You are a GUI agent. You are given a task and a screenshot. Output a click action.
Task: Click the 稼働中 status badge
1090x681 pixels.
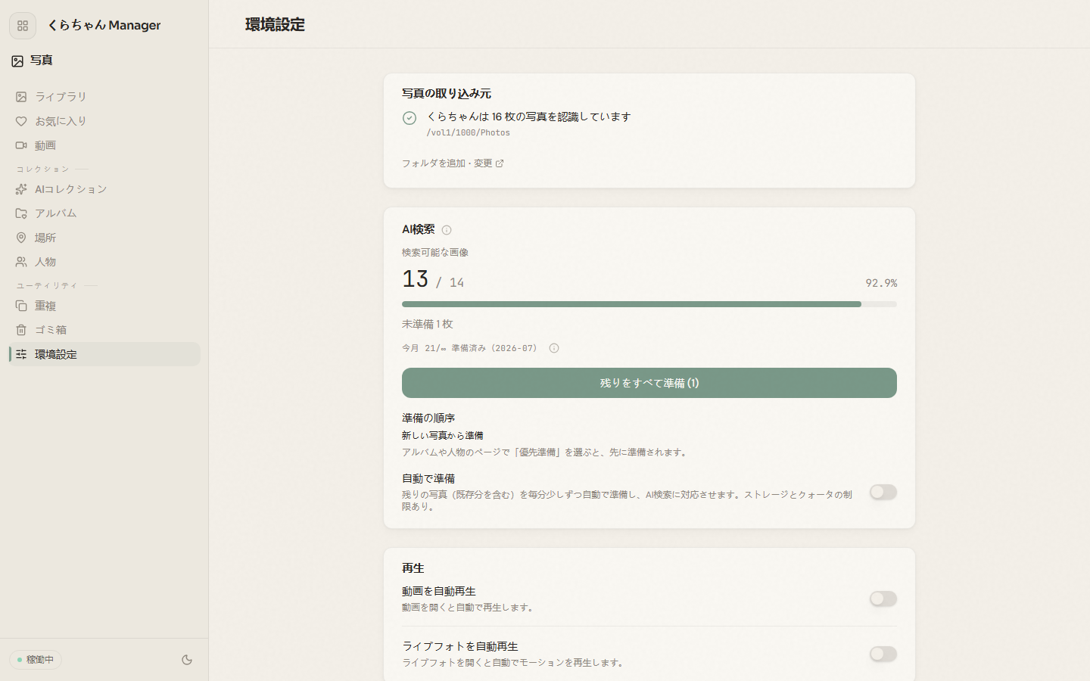click(36, 660)
